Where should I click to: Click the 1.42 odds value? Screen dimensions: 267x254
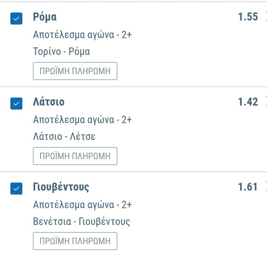click(248, 102)
